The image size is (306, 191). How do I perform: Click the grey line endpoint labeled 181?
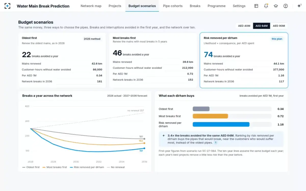[x=144, y=139]
